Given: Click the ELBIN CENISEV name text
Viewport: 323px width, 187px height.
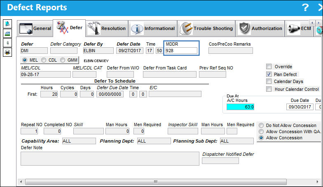Looking at the screenshot, I should (96, 61).
